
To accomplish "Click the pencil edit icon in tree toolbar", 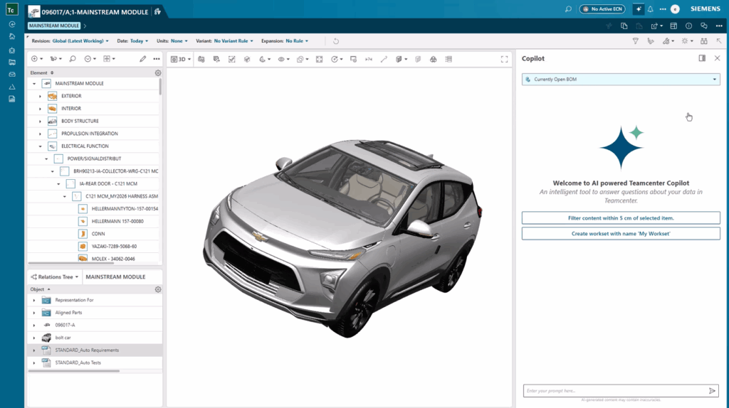I will 143,59.
